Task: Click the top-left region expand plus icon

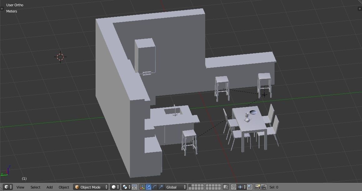Action: 2,9
